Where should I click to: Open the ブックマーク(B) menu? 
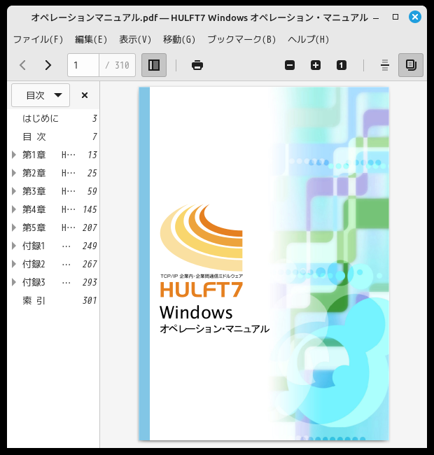pyautogui.click(x=241, y=39)
